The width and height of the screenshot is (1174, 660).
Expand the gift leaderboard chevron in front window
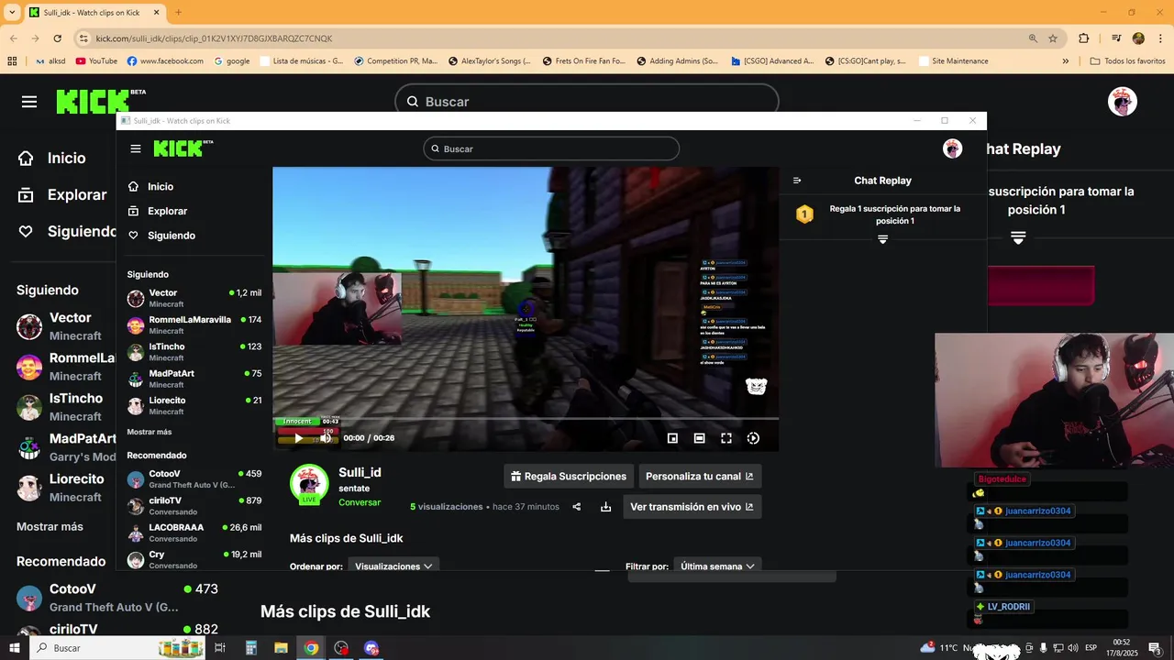coord(882,239)
